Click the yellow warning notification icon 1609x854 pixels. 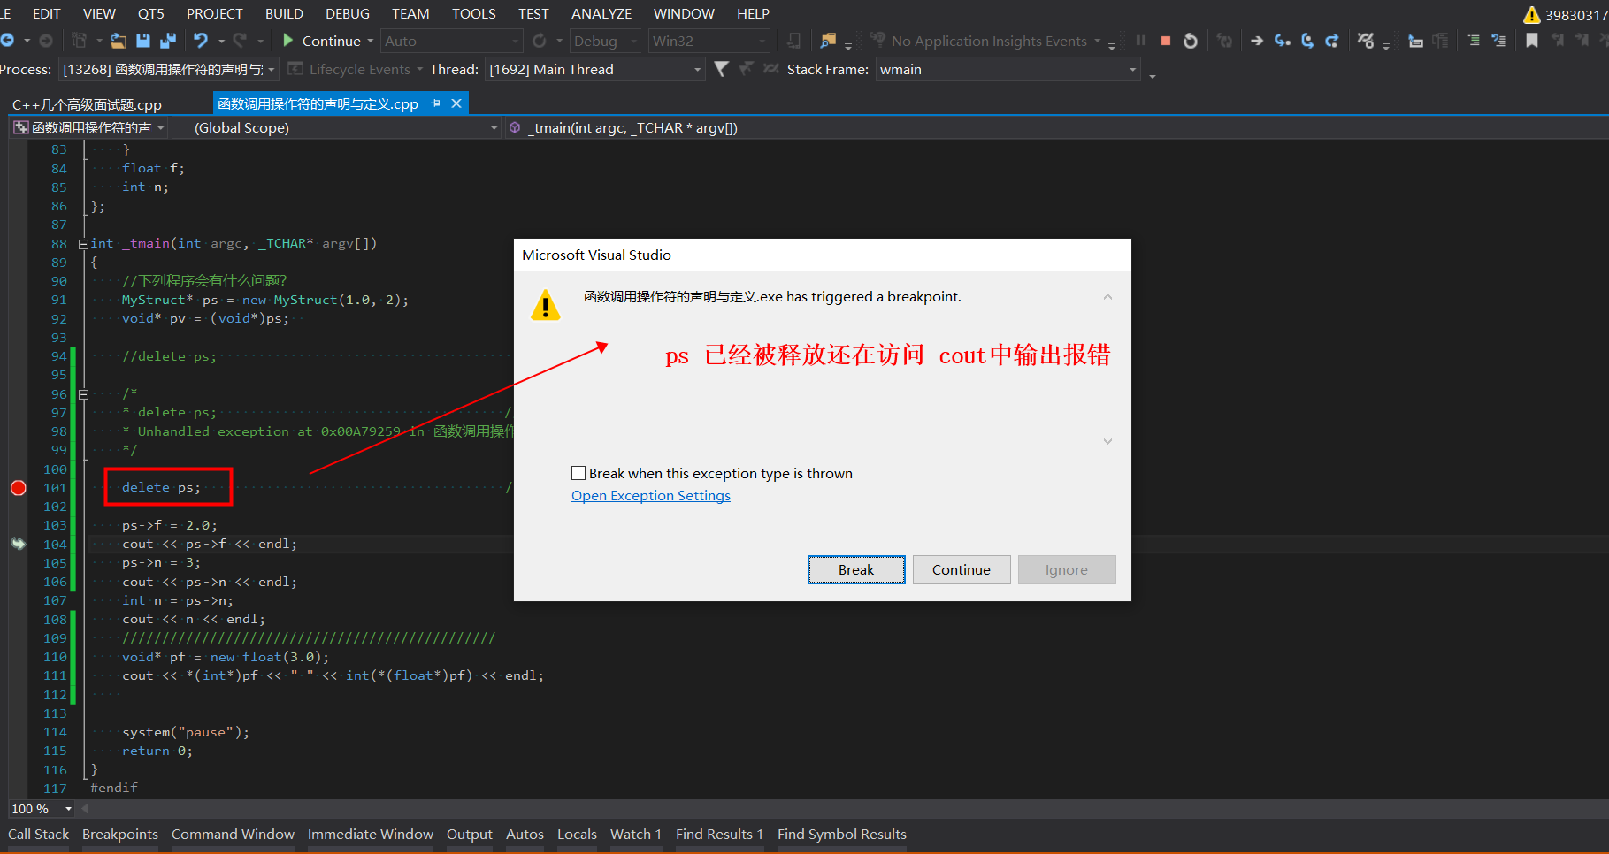(x=1531, y=15)
